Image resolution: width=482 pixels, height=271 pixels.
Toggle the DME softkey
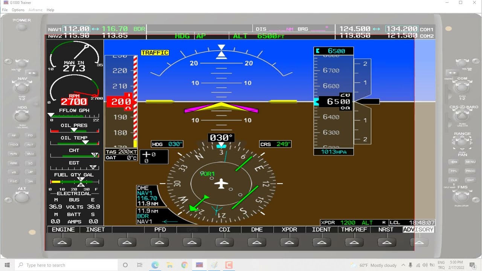tap(257, 230)
